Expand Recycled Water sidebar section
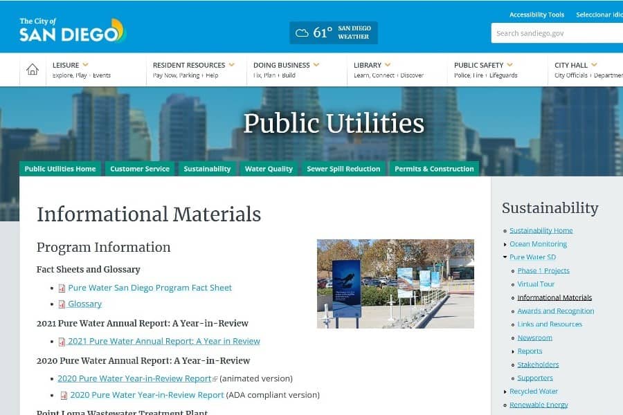This screenshot has width=623, height=415. pyautogui.click(x=505, y=392)
